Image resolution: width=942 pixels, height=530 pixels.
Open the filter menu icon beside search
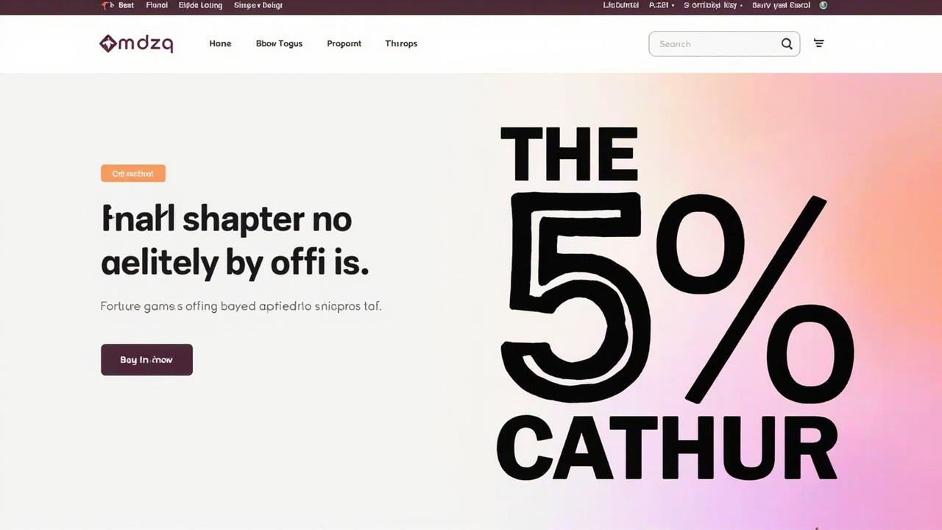(x=818, y=43)
